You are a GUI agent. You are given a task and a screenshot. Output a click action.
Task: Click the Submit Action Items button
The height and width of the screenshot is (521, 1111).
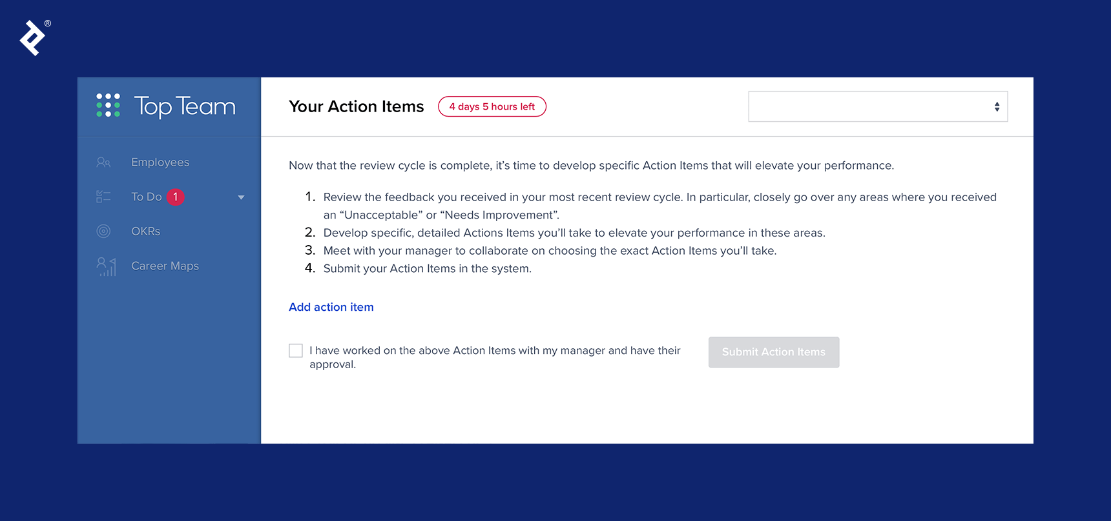[x=774, y=352]
